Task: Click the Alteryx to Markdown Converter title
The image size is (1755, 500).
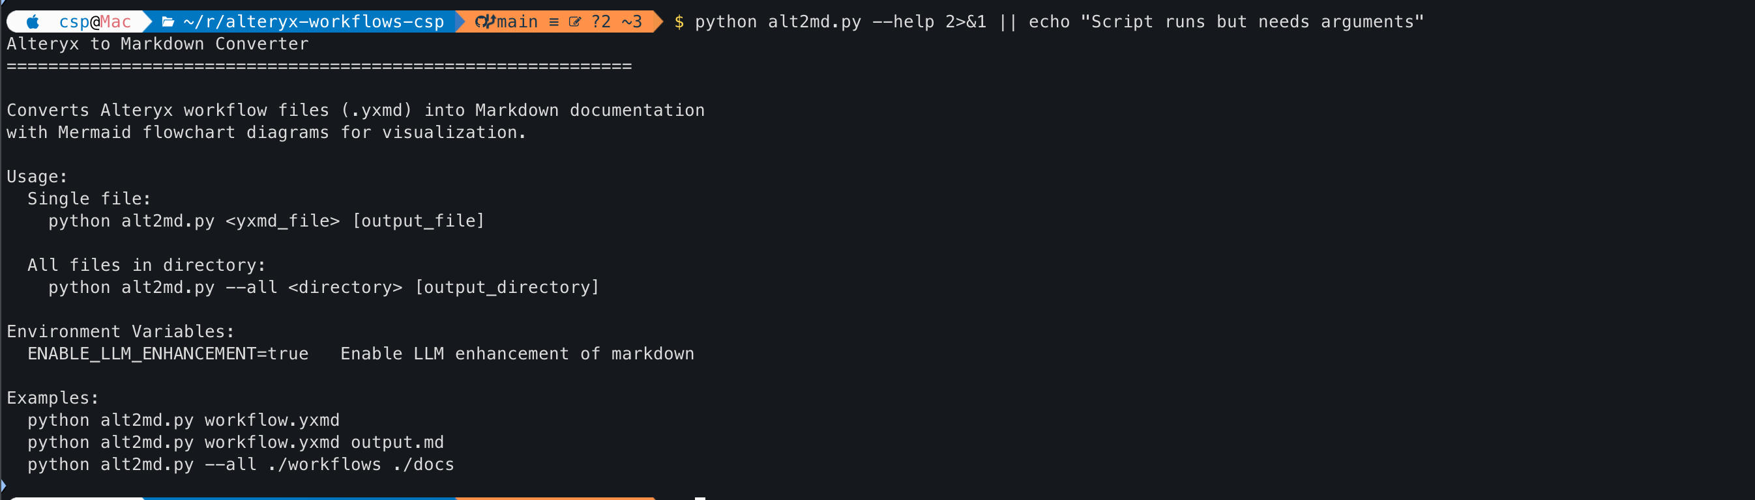Action: (x=157, y=44)
